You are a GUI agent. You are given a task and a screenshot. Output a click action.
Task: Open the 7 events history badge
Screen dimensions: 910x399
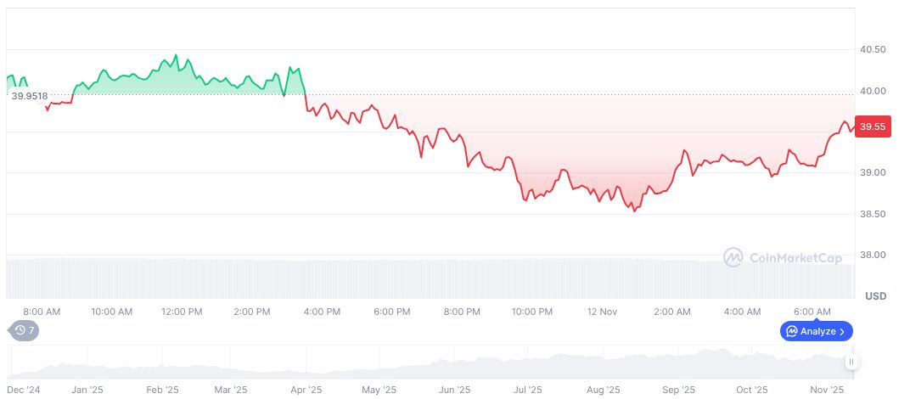point(25,330)
